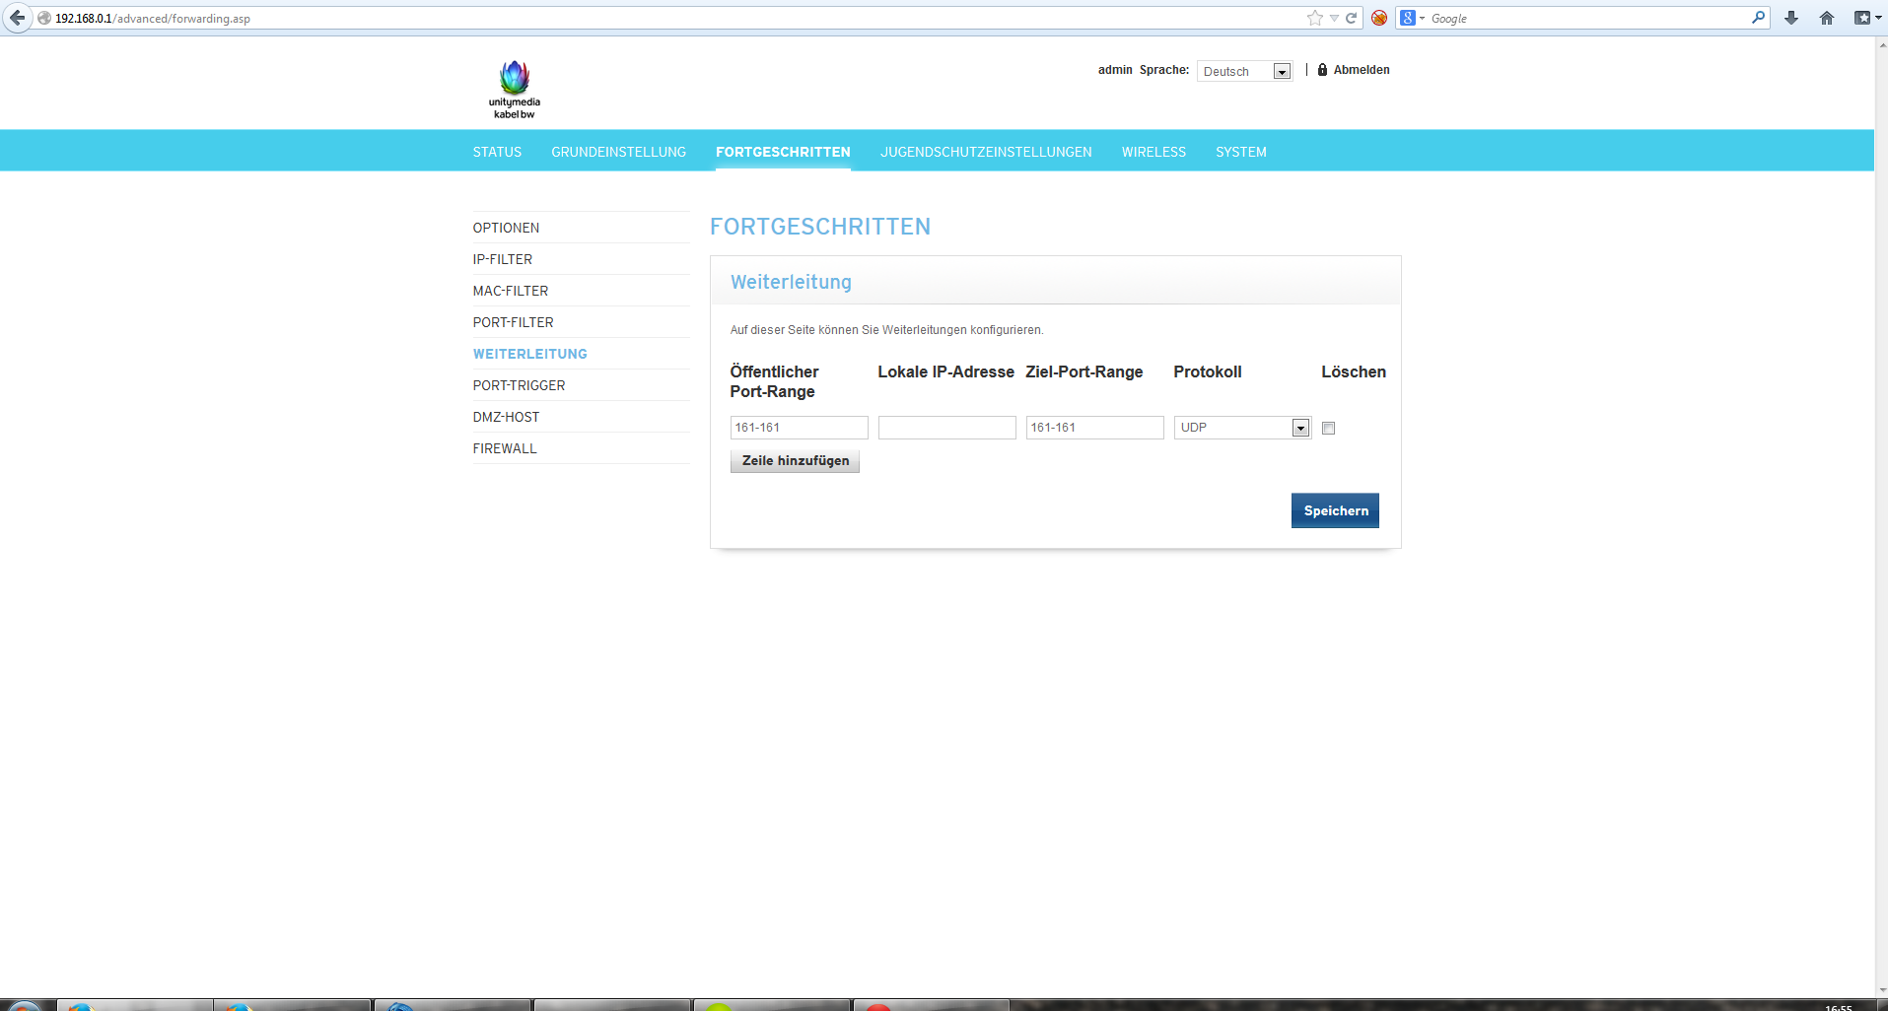Bookmark this page with the star icon

point(1314,18)
